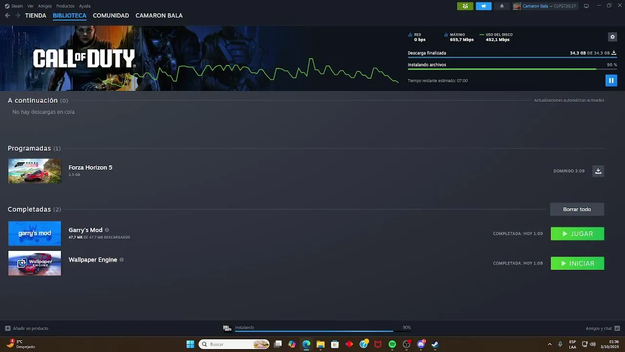Open Microsoft Edge from the taskbar
Viewport: 625px width, 352px height.
pos(306,344)
